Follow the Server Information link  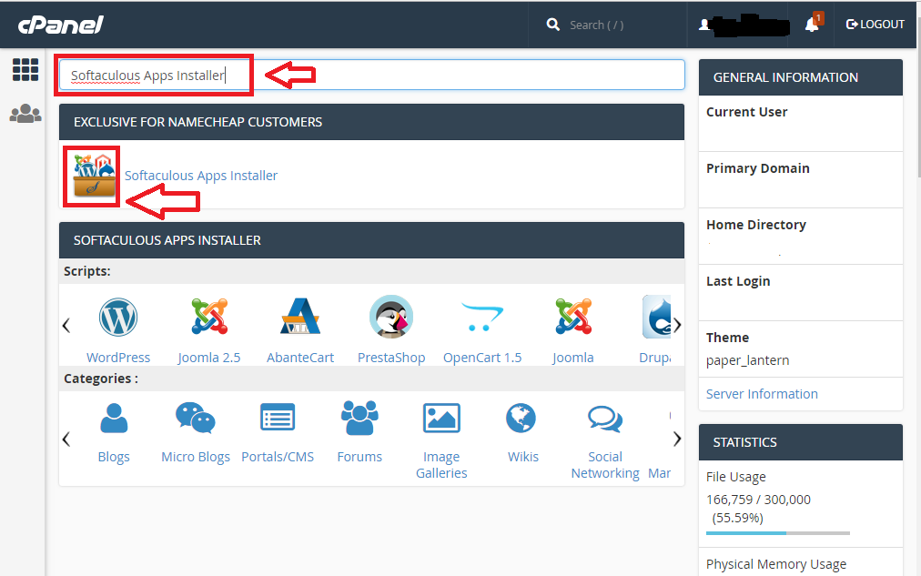(x=763, y=394)
